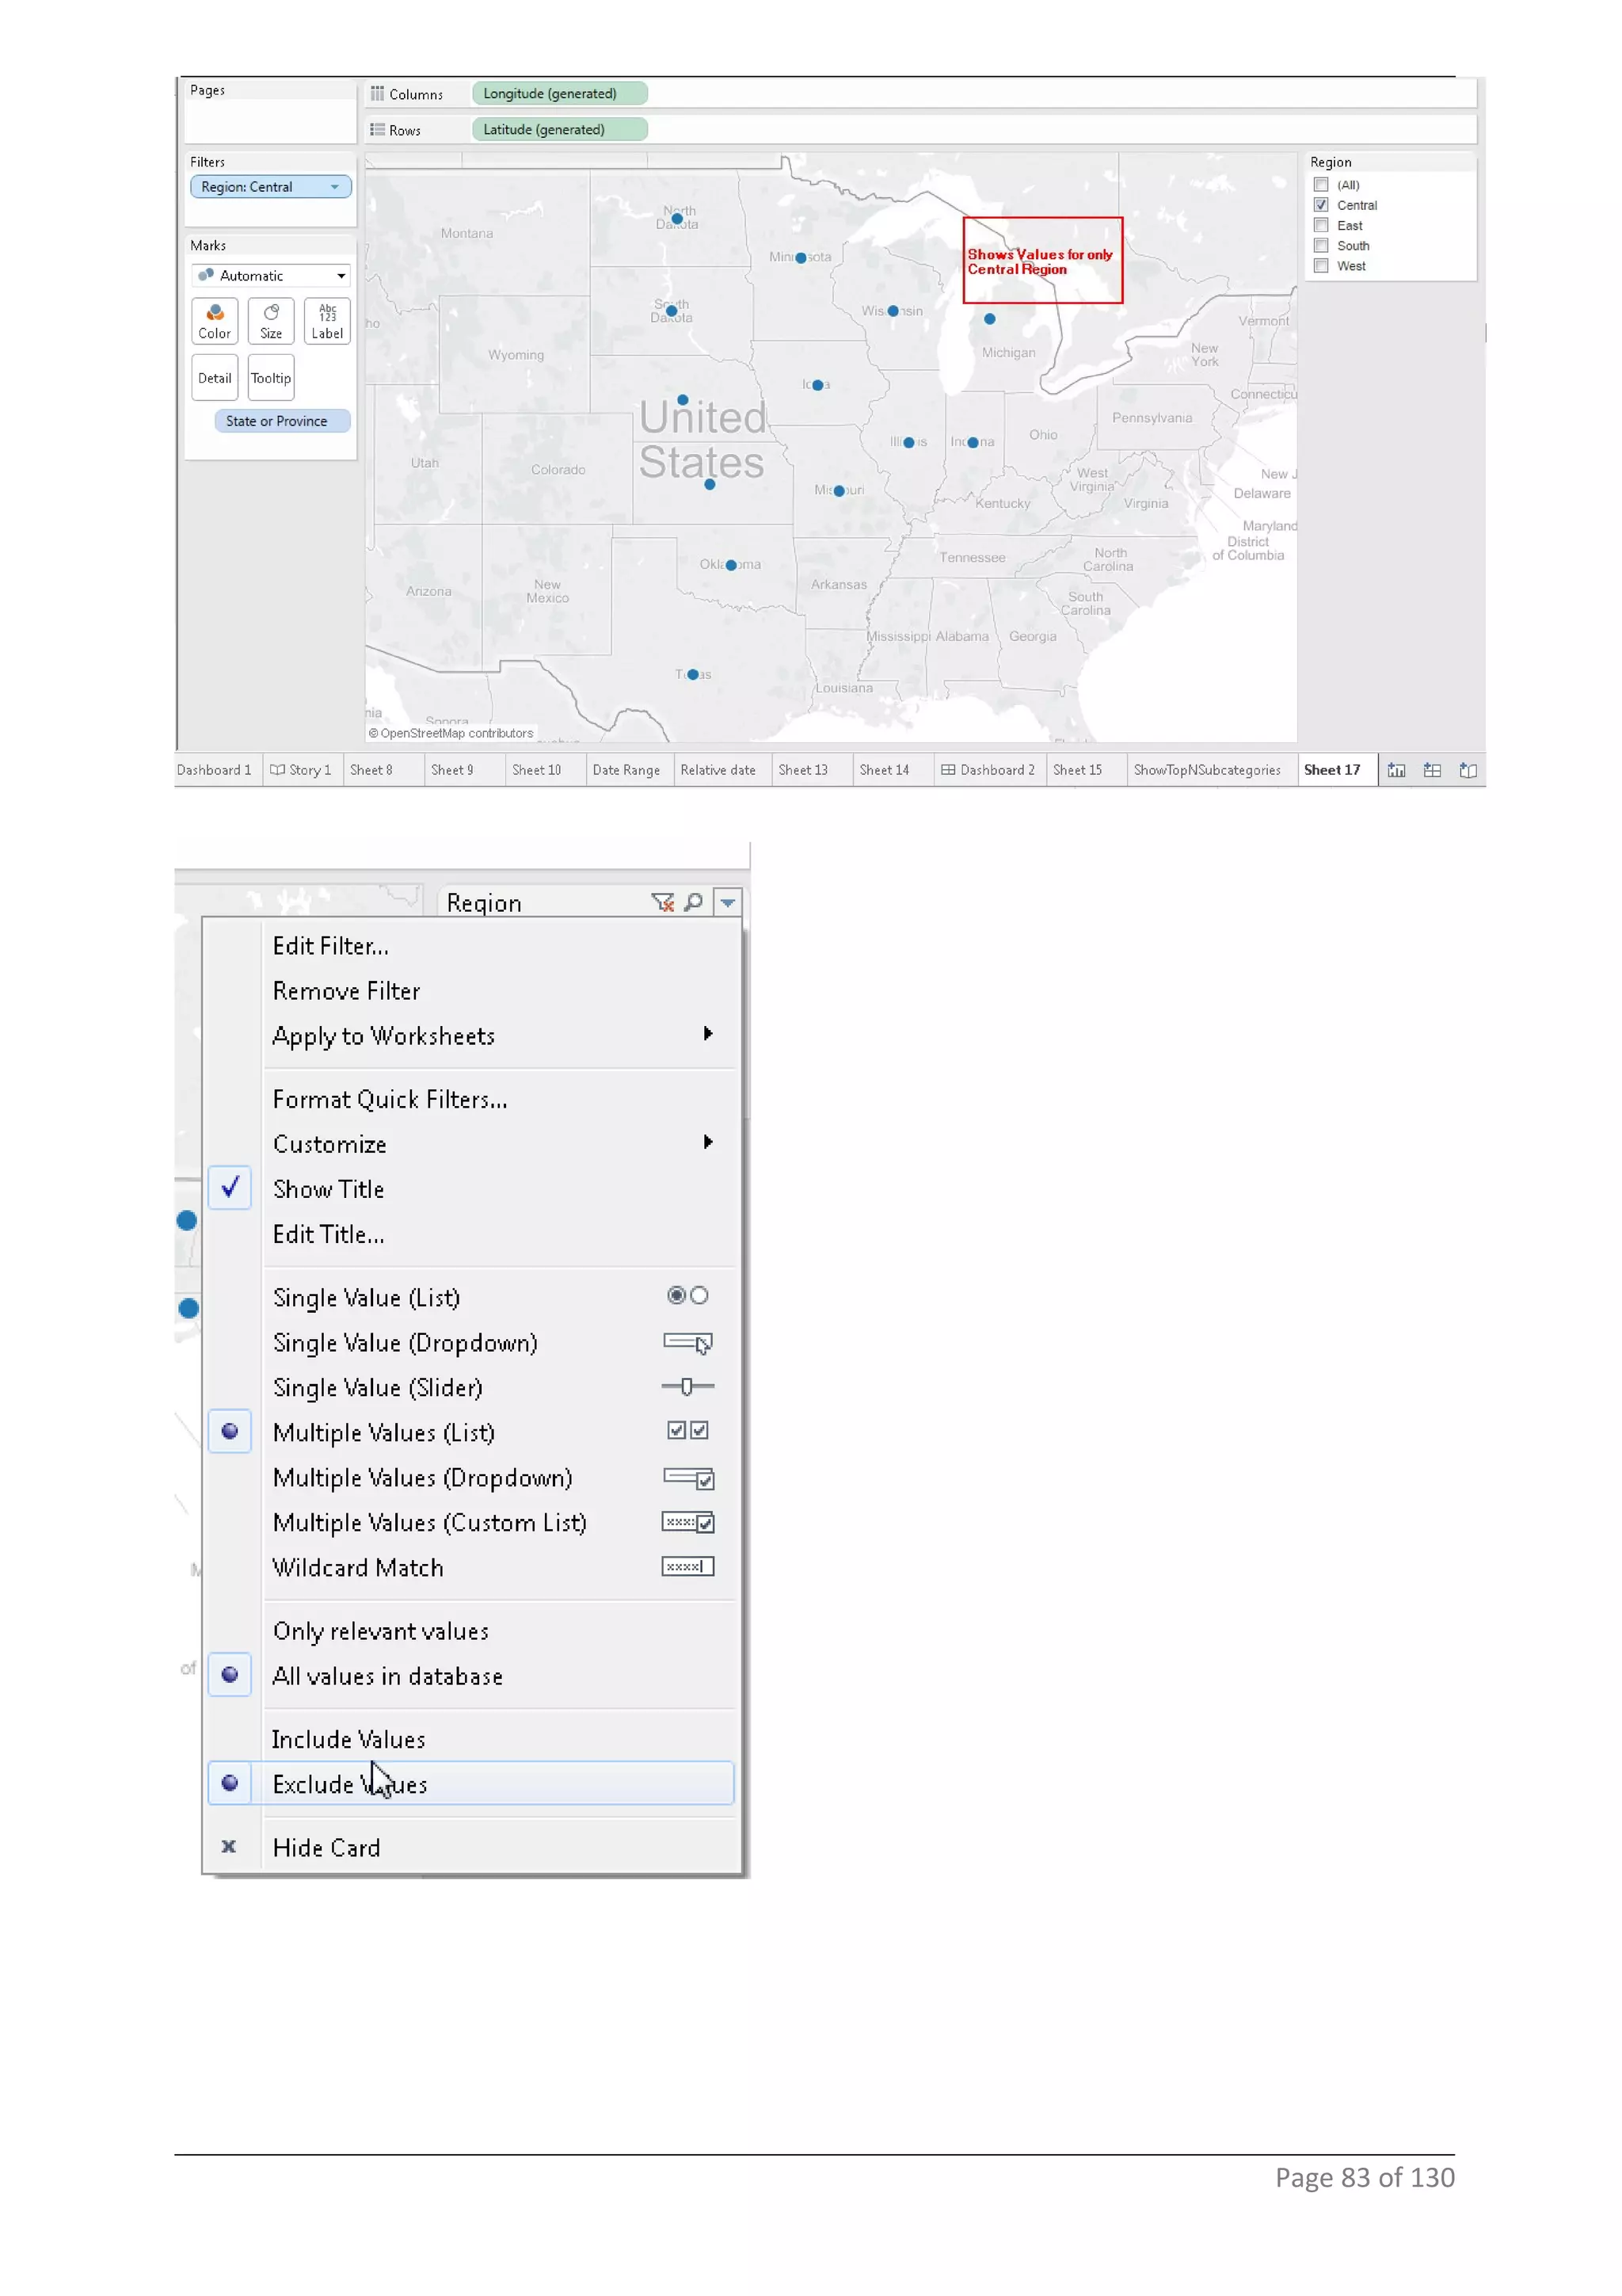Click the search icon in Region header
Screen dimensions: 1622x2296
(694, 902)
